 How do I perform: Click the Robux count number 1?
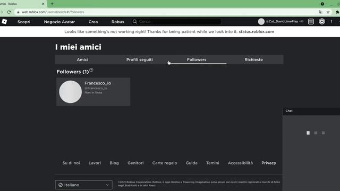click(x=331, y=21)
